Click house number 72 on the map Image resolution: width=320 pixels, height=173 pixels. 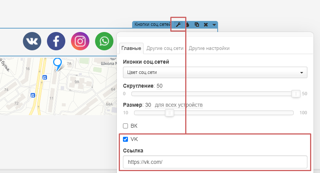coord(16,103)
